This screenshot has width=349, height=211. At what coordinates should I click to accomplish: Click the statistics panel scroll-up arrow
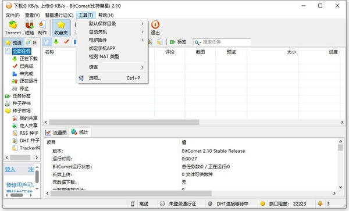pos(340,141)
